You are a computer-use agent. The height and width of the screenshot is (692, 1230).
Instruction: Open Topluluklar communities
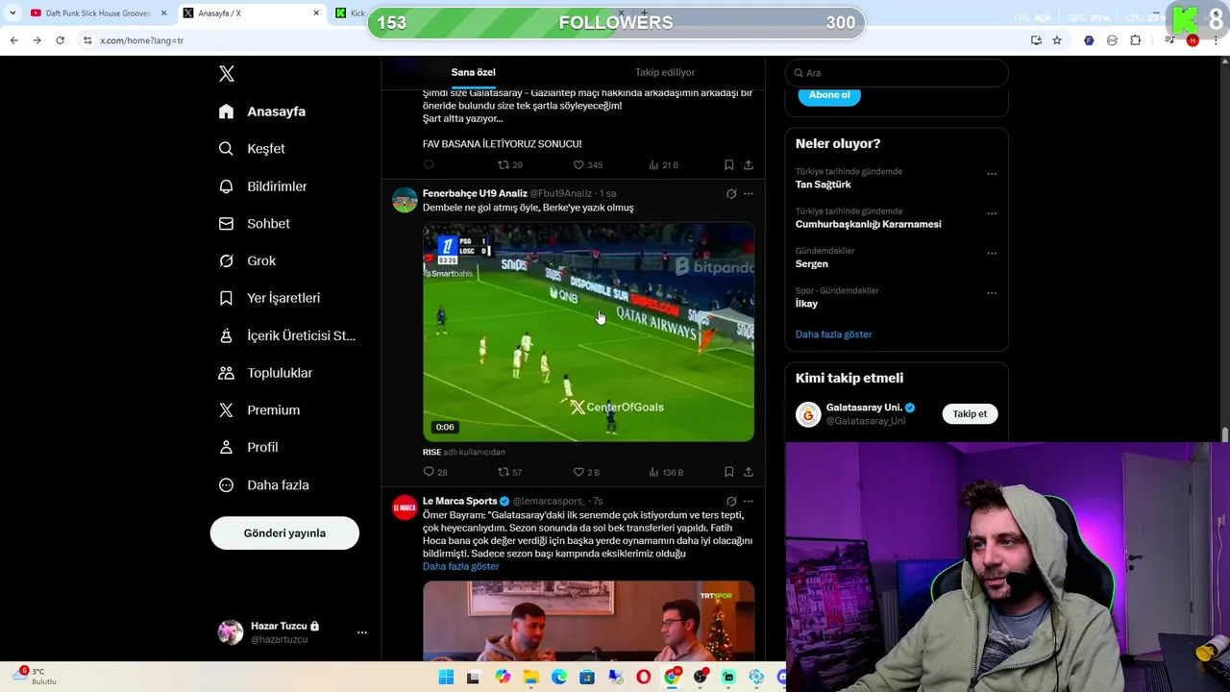265,373
